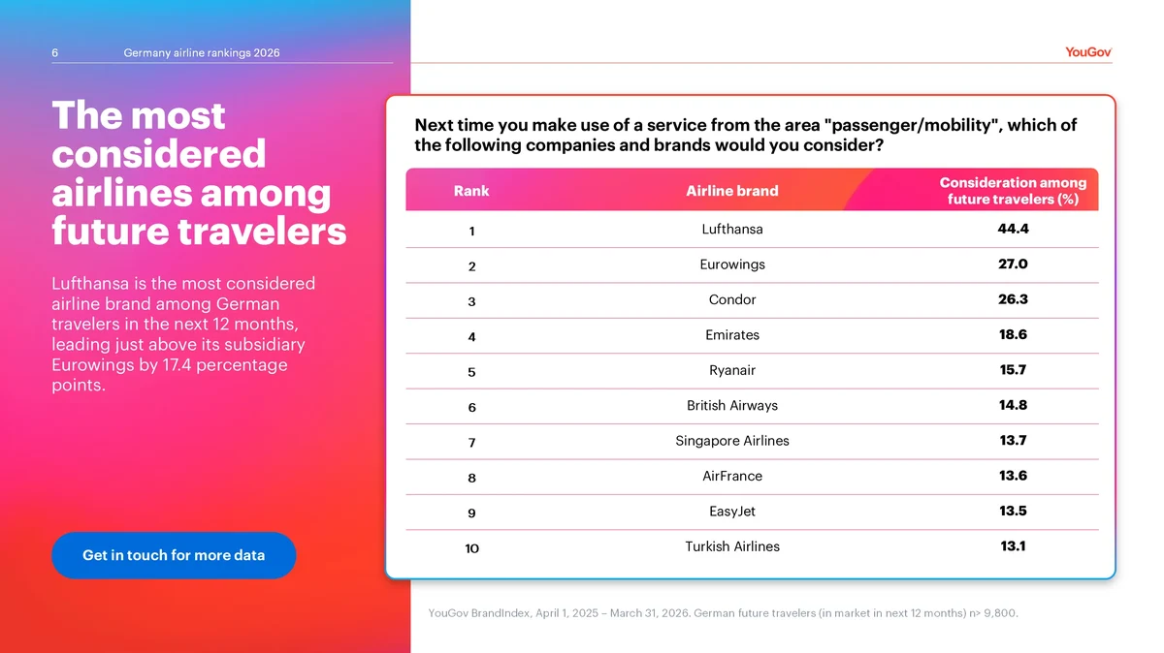Image resolution: width=1164 pixels, height=653 pixels.
Task: Click Turkish Airlines in rank 10
Action: tap(732, 546)
